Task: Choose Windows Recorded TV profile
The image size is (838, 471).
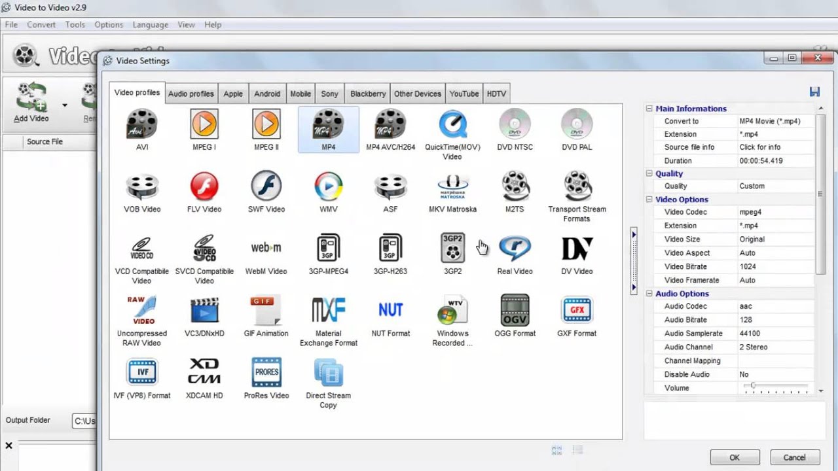Action: (452, 321)
